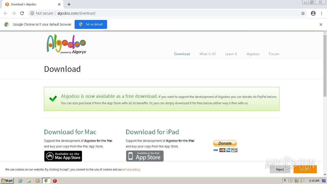327x184 pixels.
Task: Bookmark this page with the star icon
Action: pos(303,13)
